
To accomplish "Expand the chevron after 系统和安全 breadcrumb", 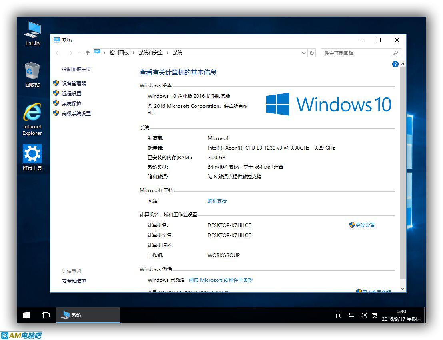I will [x=168, y=53].
